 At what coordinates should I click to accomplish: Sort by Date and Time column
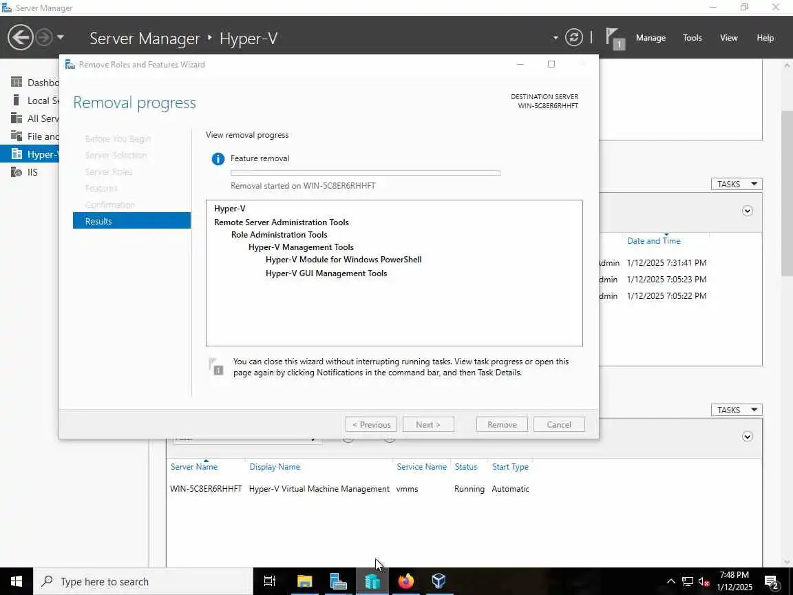tap(653, 241)
